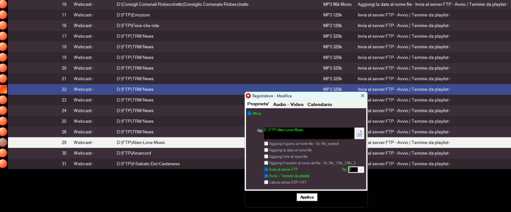511x212 pixels.
Task: Enable Aggiungi la data al nome file
Action: (x=266, y=150)
